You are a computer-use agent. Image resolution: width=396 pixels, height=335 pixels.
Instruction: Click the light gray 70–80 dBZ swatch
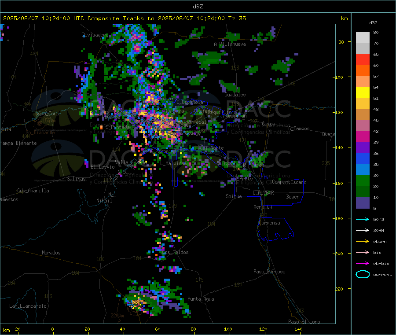(x=363, y=38)
